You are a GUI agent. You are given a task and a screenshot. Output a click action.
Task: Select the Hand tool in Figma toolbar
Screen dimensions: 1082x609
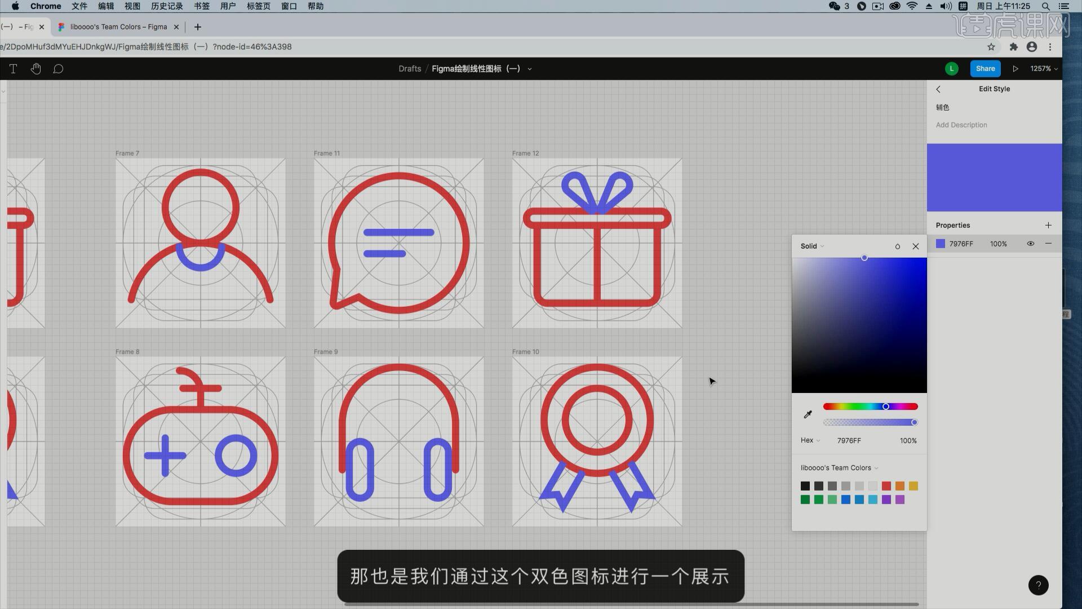coord(36,69)
